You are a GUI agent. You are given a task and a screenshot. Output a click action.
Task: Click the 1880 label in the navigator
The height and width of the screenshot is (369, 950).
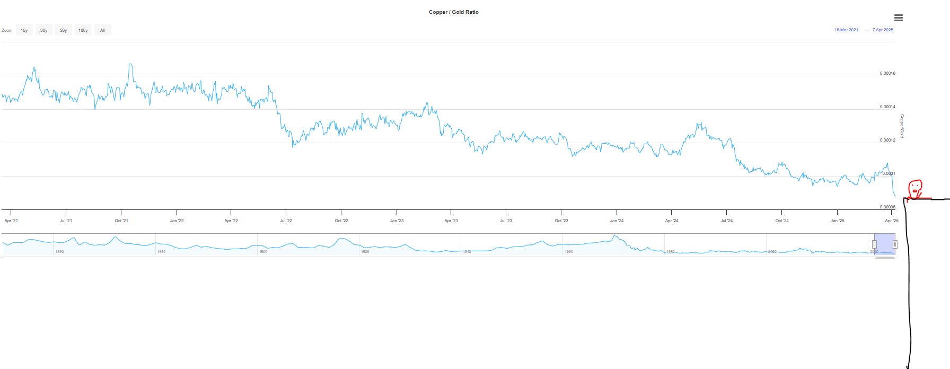(161, 251)
